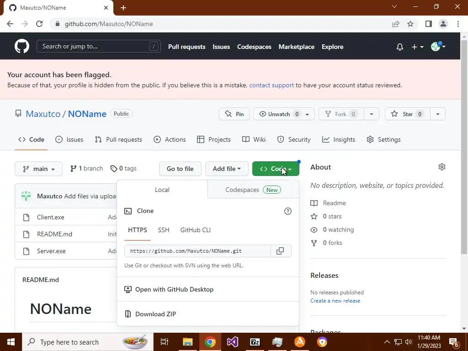Open Chrome three-dot menu
This screenshot has width=468, height=351.
point(458,24)
